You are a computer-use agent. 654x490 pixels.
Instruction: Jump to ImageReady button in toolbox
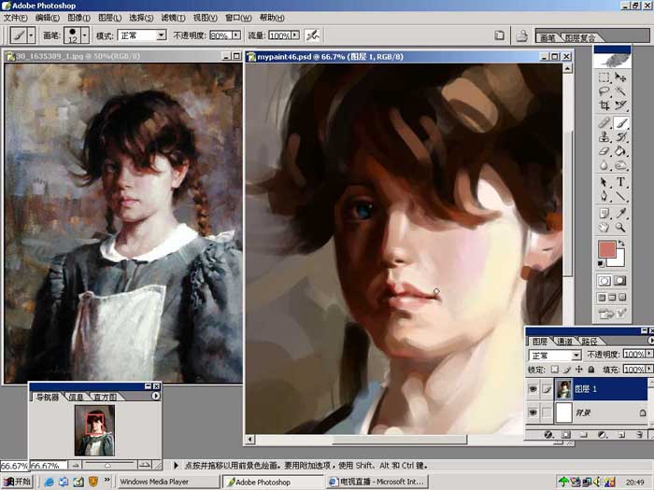click(612, 314)
